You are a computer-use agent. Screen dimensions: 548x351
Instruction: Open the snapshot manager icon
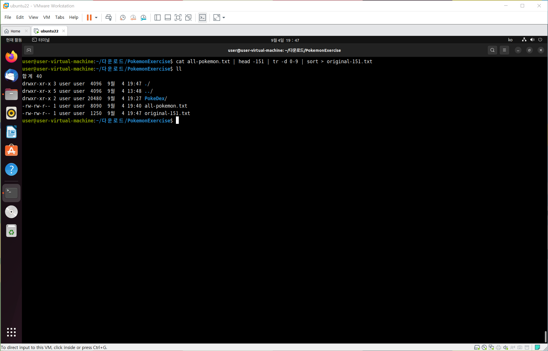click(143, 18)
